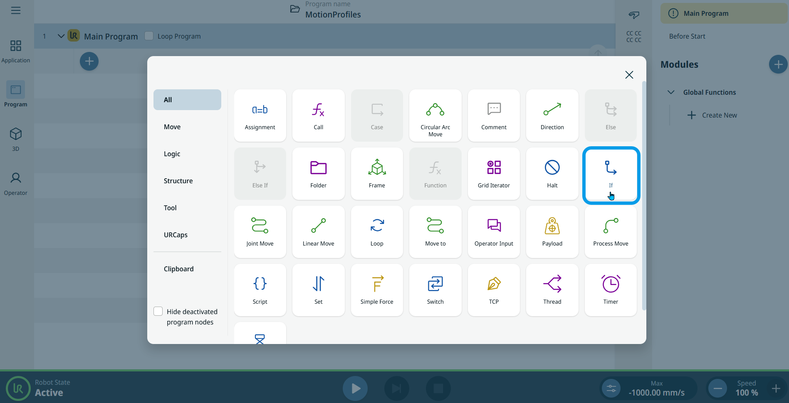Toggle the Loop Program checkbox
The height and width of the screenshot is (403, 789).
[x=149, y=36]
